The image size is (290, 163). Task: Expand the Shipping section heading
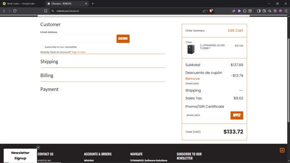tap(49, 62)
